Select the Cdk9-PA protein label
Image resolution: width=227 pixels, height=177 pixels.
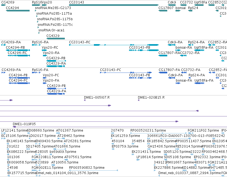176,75
